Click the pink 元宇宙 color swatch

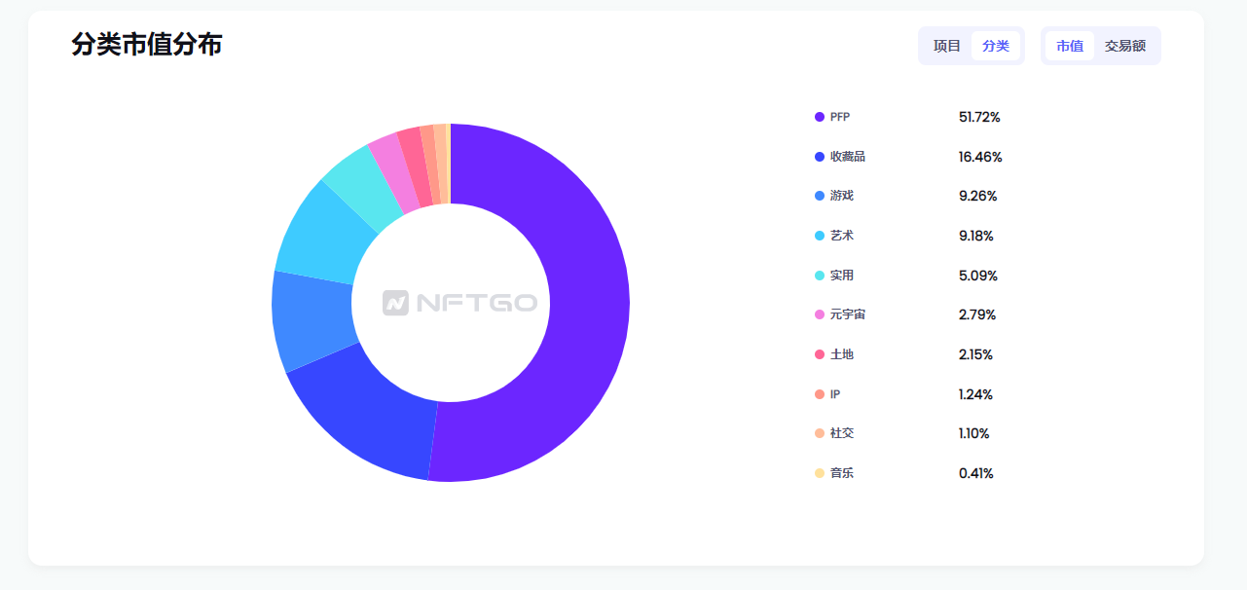click(820, 314)
